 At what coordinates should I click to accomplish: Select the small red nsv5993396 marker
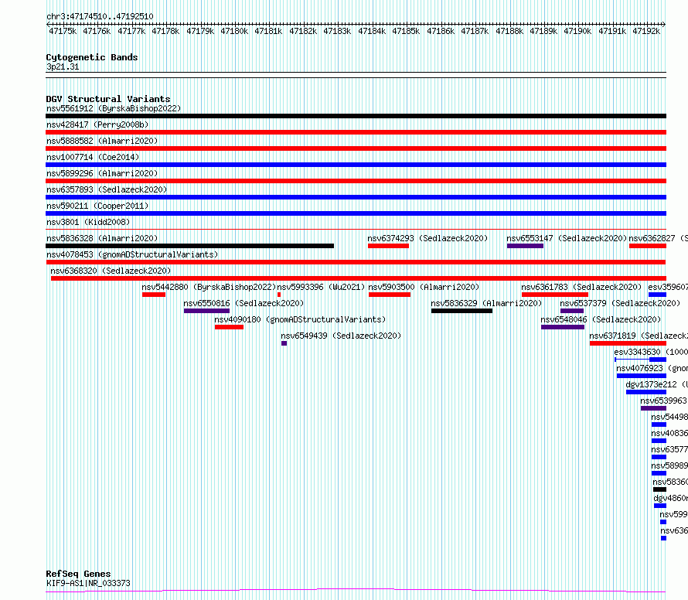pyautogui.click(x=279, y=295)
